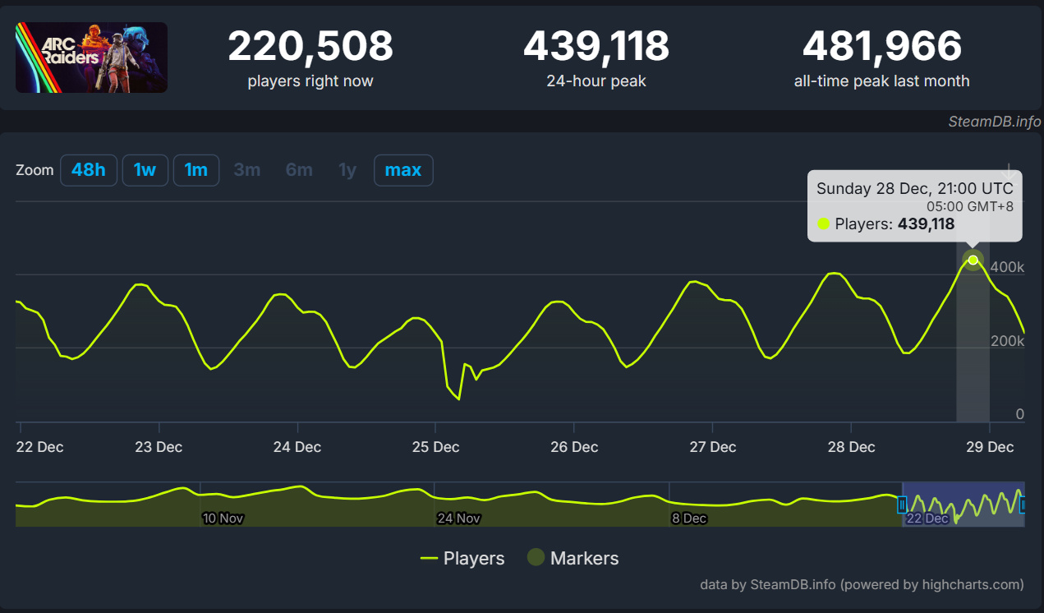Click the 25 Dec axis label
The width and height of the screenshot is (1044, 613).
[x=435, y=447]
